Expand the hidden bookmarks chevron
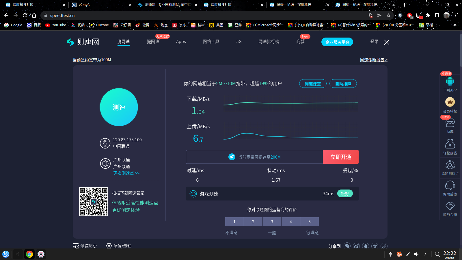 tap(456, 25)
